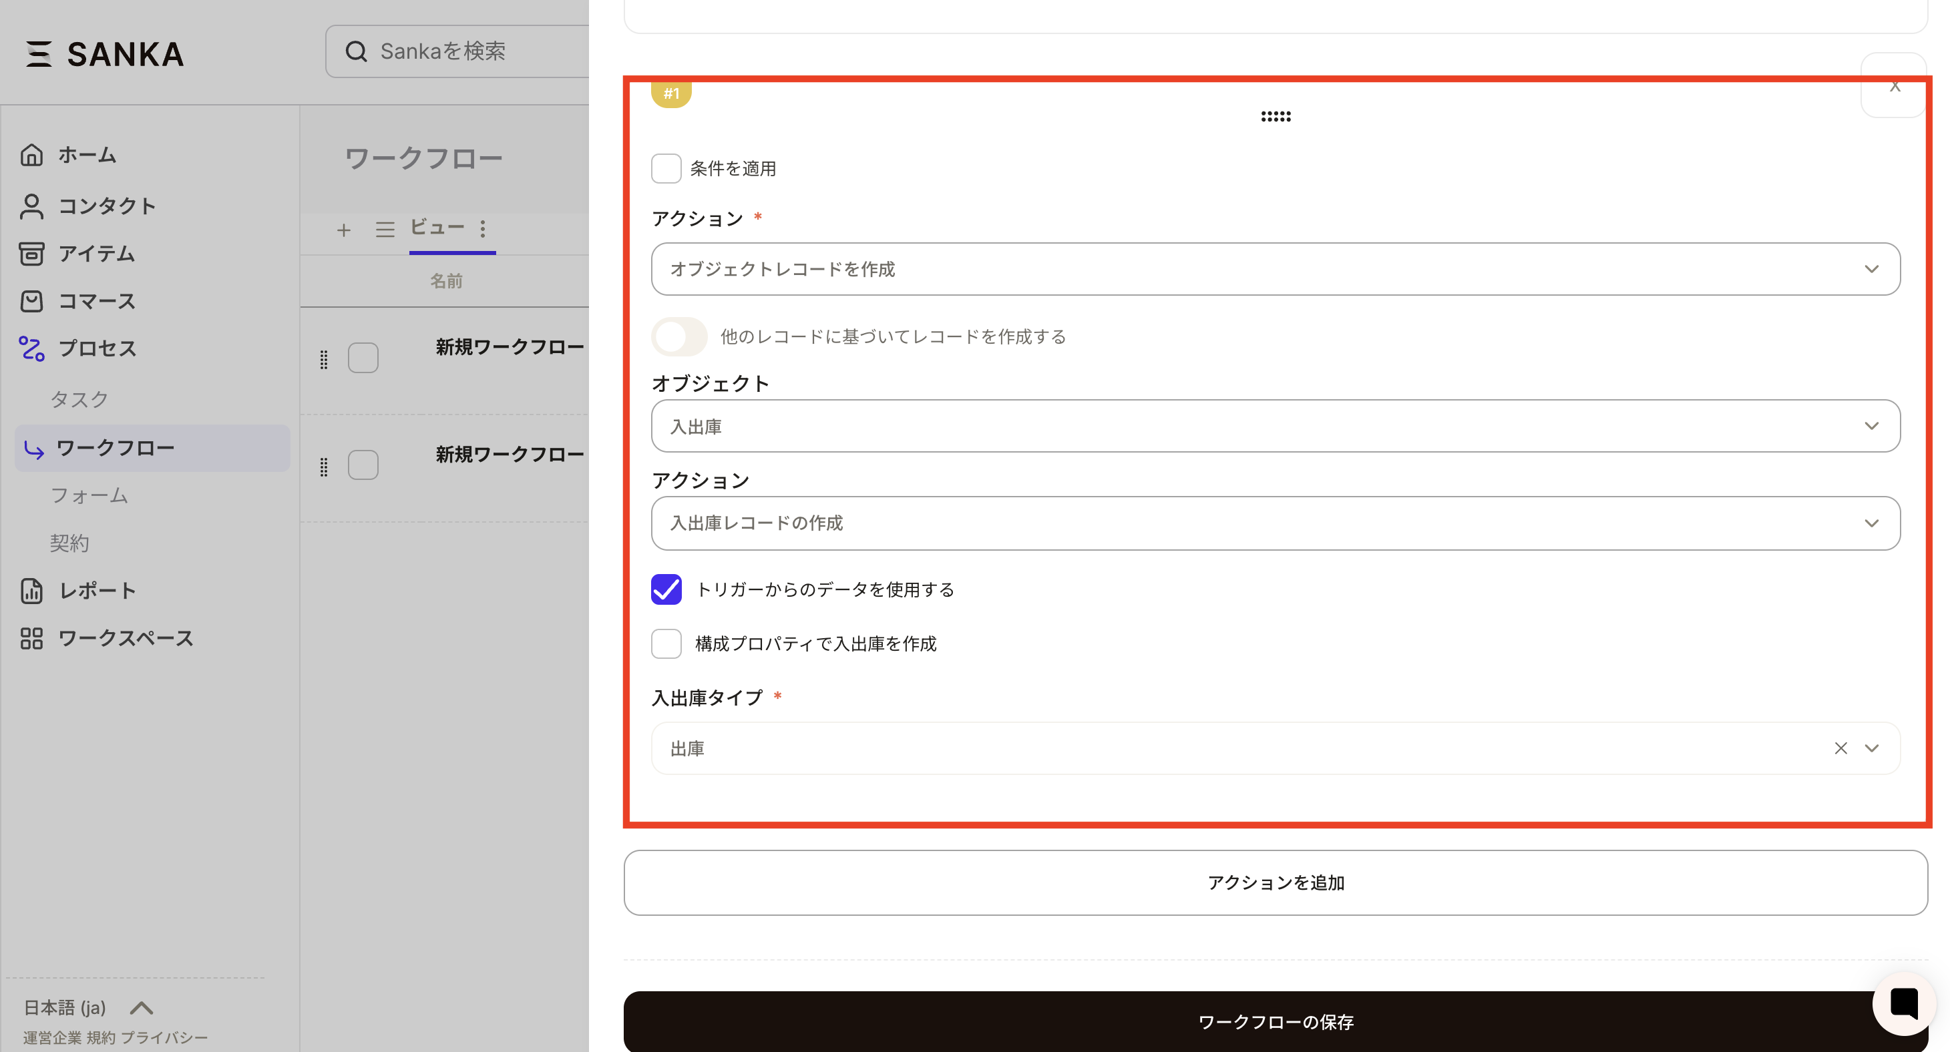The height and width of the screenshot is (1052, 1950).
Task: Click the SANKA hamburger menu icon
Action: [39, 55]
